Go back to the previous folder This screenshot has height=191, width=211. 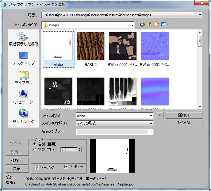(142, 25)
